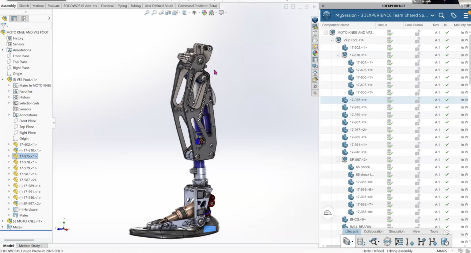Click the green status check for SP-997

[389, 159]
